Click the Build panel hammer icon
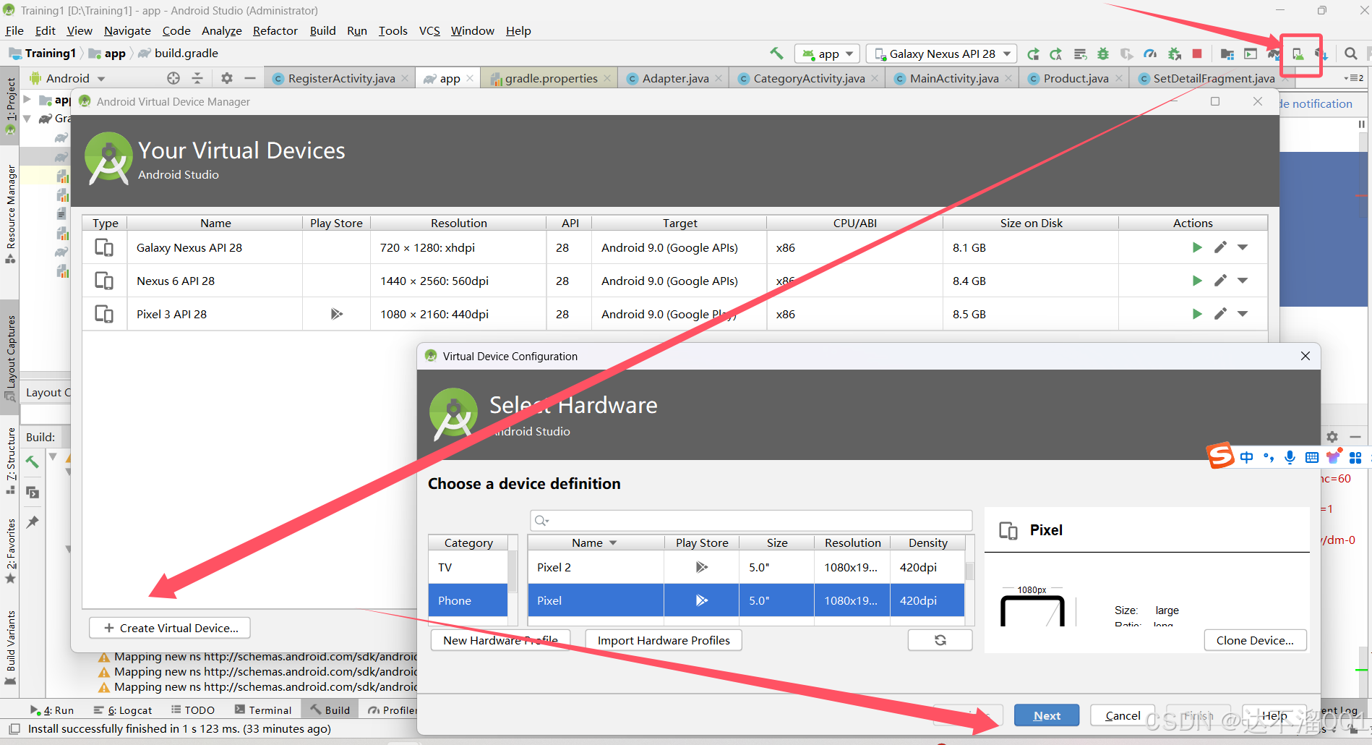Screen dimensions: 1372x745 (x=33, y=461)
